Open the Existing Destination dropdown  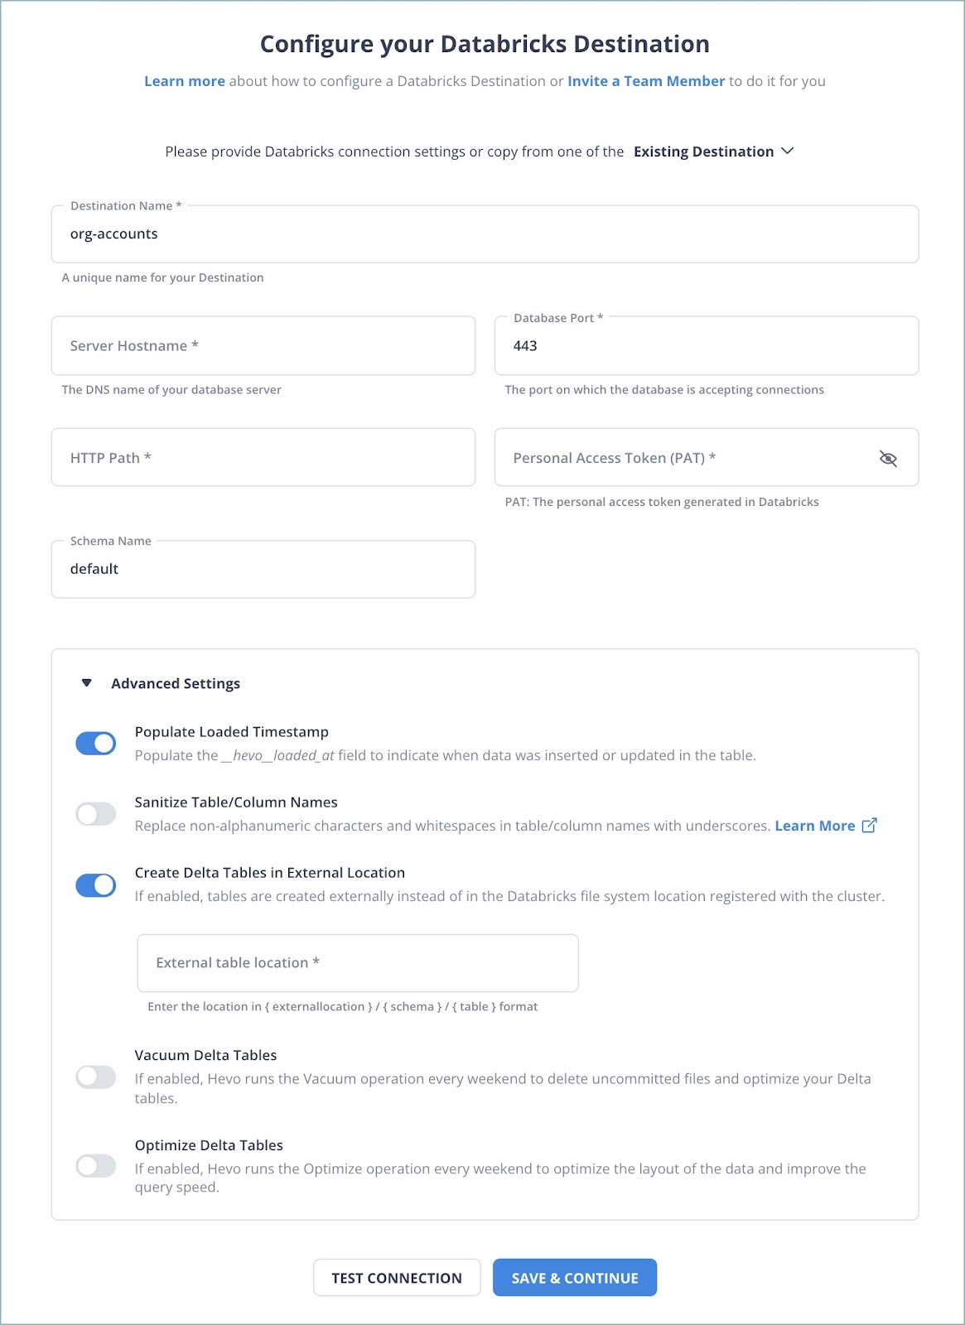coord(713,152)
